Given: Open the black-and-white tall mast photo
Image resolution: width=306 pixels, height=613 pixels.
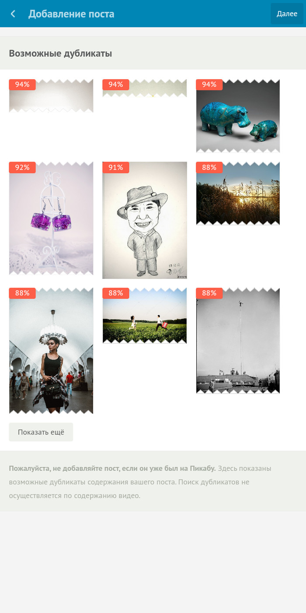Looking at the screenshot, I should 238,341.
